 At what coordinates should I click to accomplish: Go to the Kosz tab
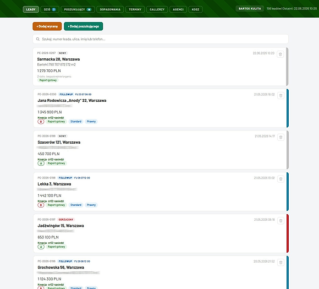[x=195, y=9]
